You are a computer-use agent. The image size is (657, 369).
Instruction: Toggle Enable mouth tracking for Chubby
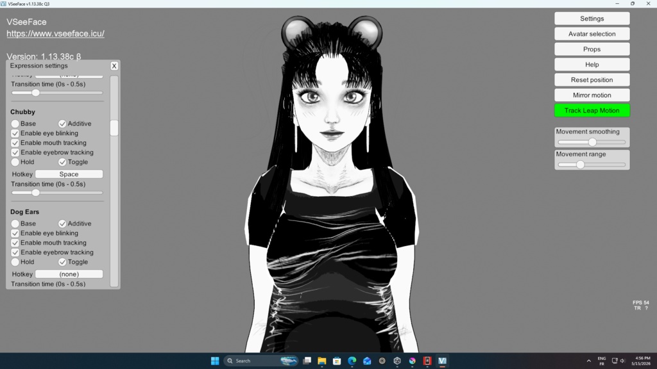coord(15,143)
